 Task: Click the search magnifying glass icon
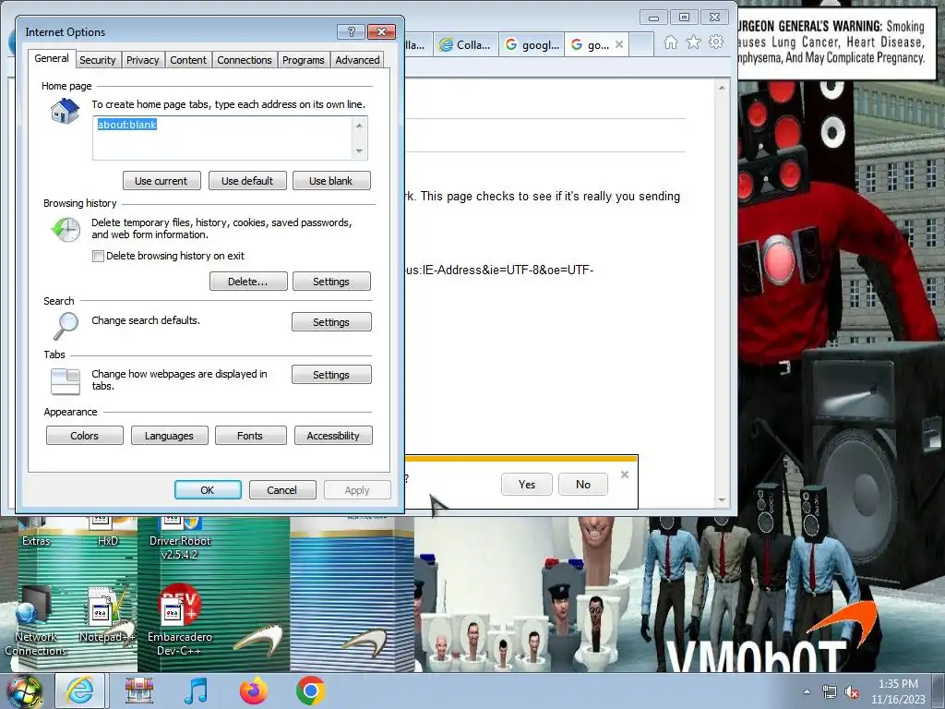coord(66,326)
